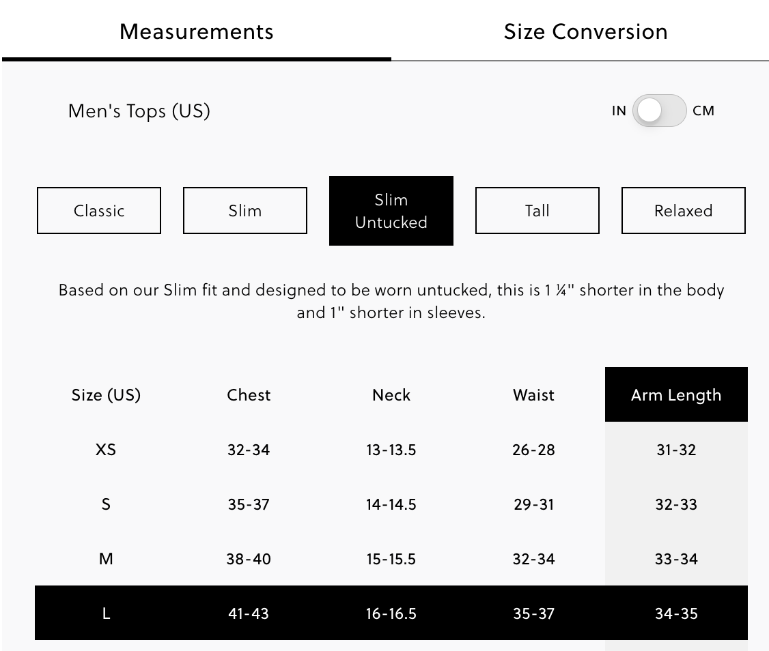Click the L row arm length 34-35
The height and width of the screenshot is (651, 769).
(x=676, y=613)
